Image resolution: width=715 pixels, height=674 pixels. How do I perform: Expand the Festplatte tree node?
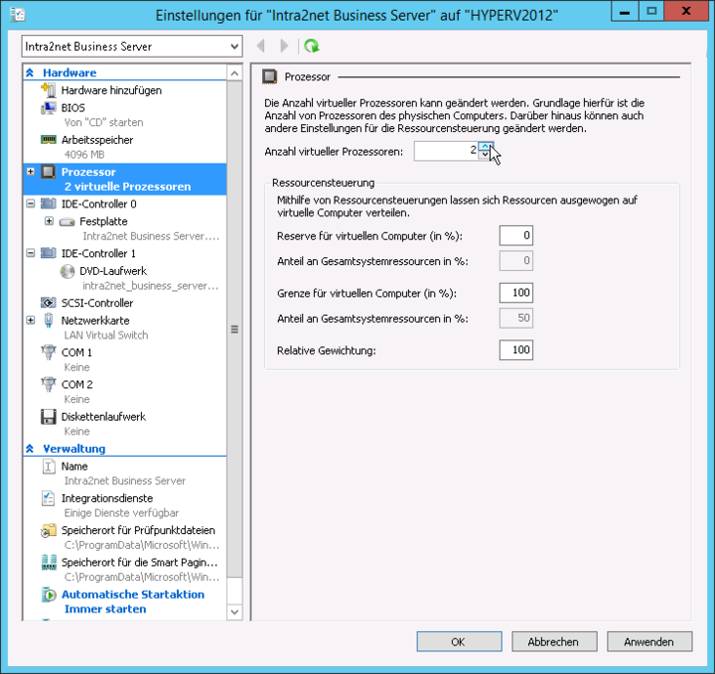tap(50, 221)
